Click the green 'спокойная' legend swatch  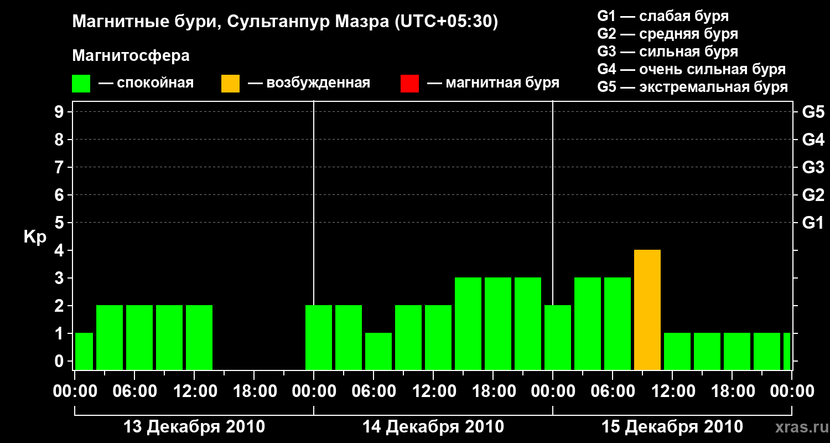click(x=81, y=84)
